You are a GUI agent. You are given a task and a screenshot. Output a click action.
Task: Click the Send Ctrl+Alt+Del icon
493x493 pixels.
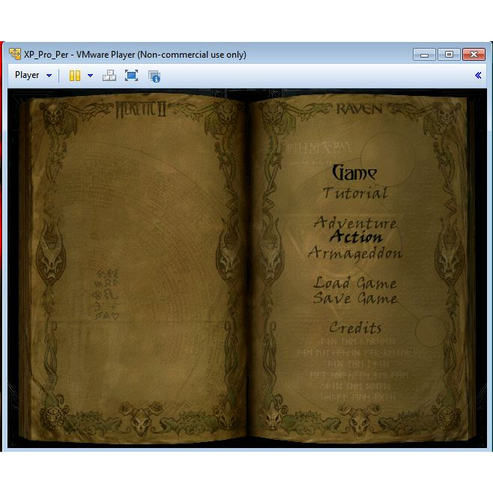point(109,76)
